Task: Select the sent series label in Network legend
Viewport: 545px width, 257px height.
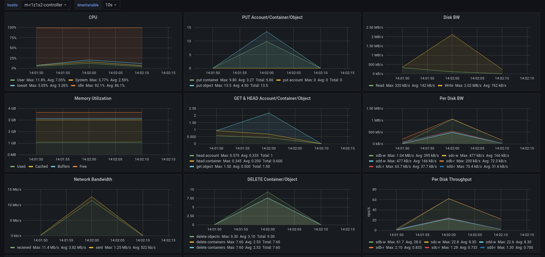Action: 99,248
